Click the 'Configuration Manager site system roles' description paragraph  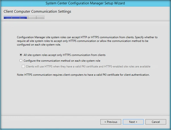[87, 41]
